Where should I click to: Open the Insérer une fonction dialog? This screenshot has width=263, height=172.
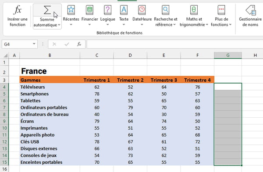click(17, 16)
